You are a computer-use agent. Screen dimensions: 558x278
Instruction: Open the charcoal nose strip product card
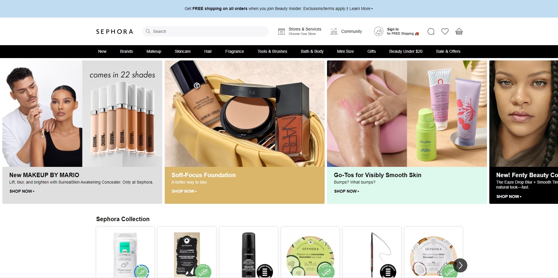187,252
